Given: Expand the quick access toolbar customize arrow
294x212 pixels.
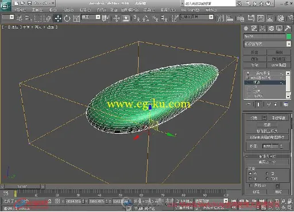Looking at the screenshot, I should pyautogui.click(x=53, y=3).
